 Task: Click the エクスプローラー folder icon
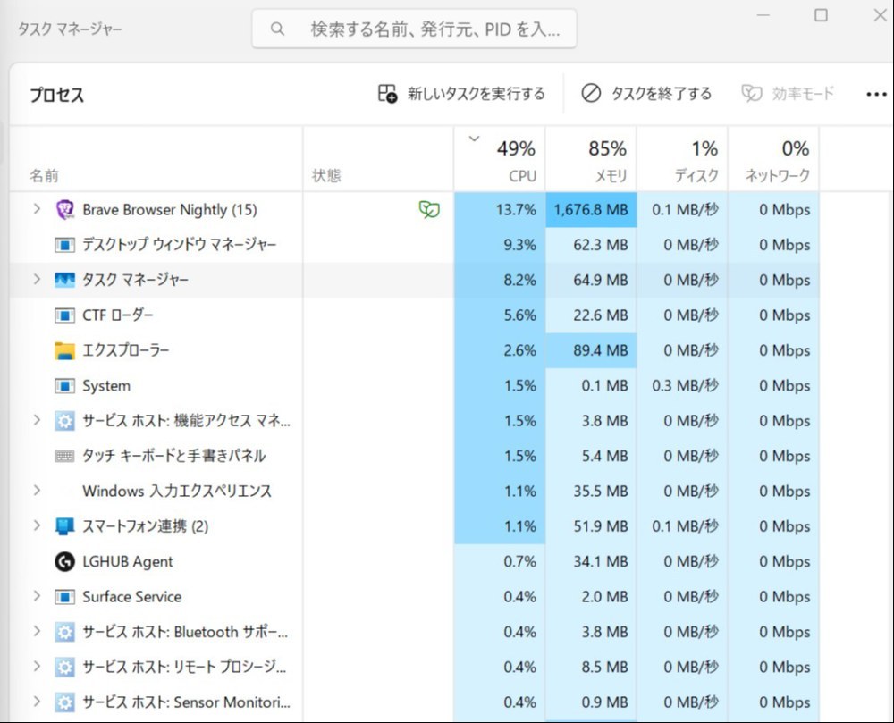pyautogui.click(x=64, y=351)
